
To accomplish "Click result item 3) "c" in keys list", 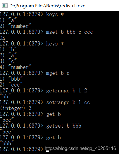I will [8, 61].
